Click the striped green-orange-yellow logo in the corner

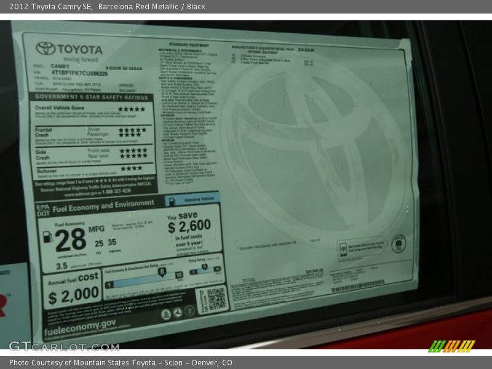(x=452, y=346)
